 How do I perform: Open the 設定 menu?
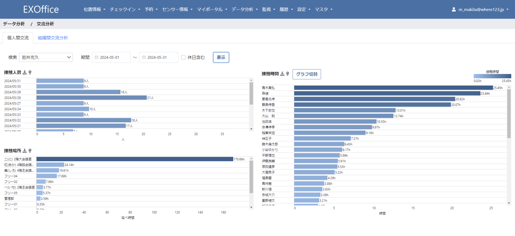(x=304, y=9)
